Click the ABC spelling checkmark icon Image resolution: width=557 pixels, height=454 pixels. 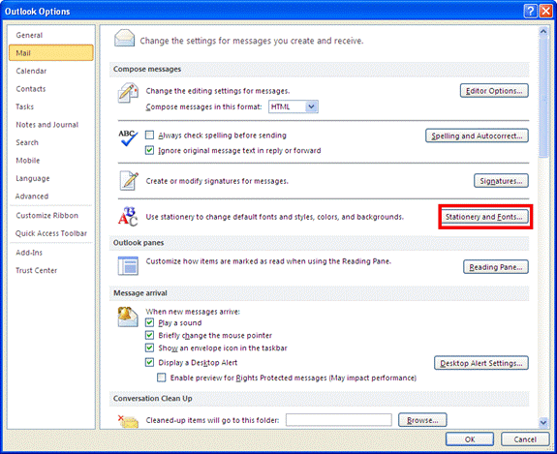point(128,137)
